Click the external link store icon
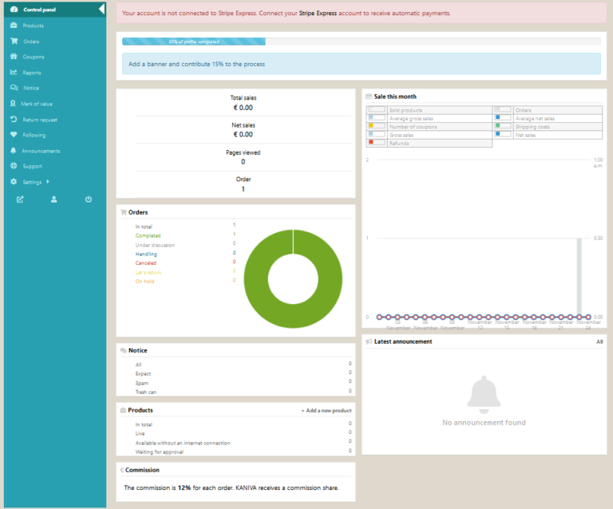This screenshot has width=613, height=509. pos(20,199)
